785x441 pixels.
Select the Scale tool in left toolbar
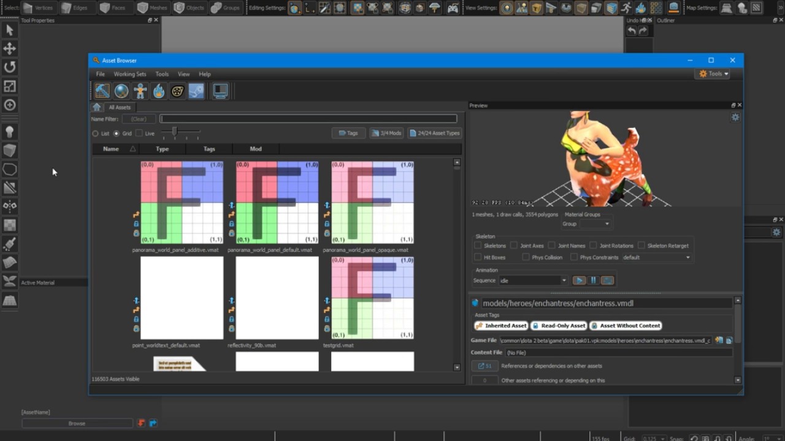[x=10, y=86]
